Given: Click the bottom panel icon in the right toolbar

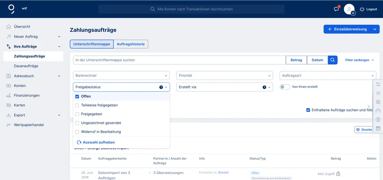Looking at the screenshot, I should coord(378,128).
